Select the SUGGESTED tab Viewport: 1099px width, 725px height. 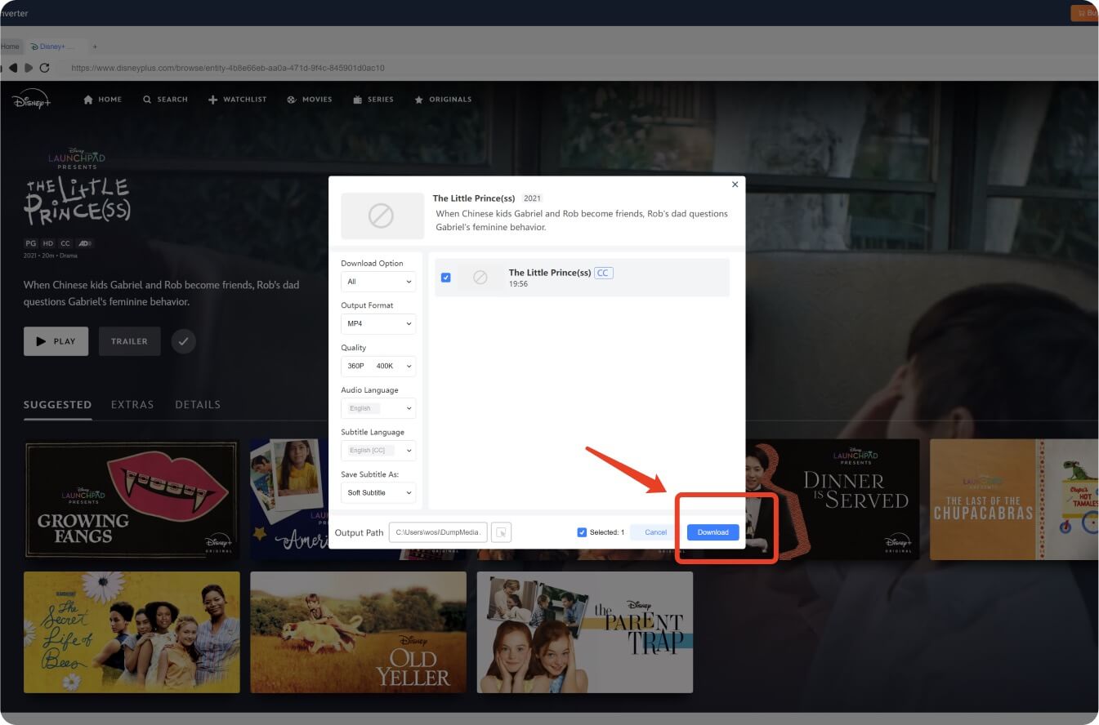coord(58,405)
